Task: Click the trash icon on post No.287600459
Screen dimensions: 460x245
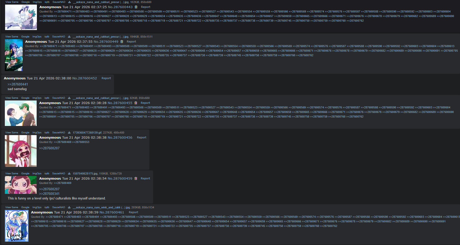Action: coord(136,179)
